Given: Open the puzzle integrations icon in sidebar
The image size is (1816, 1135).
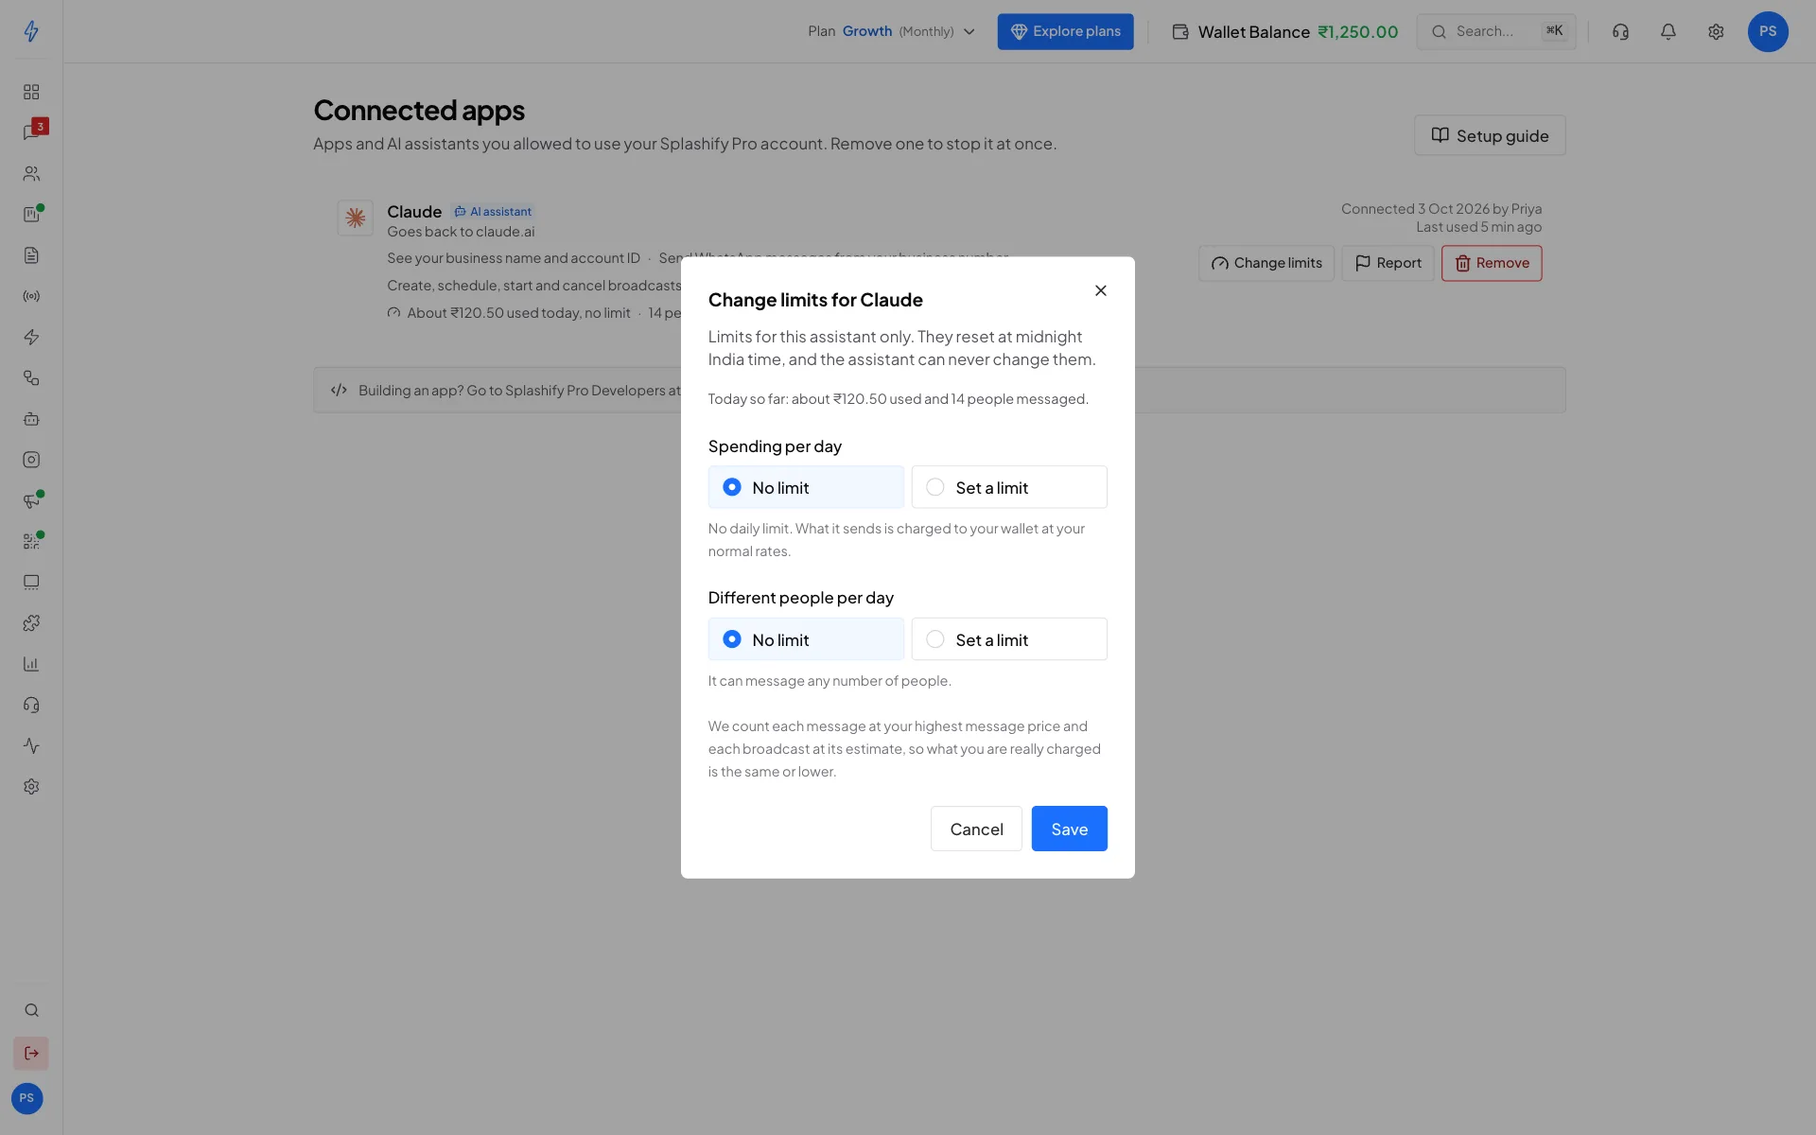Looking at the screenshot, I should click(x=31, y=623).
